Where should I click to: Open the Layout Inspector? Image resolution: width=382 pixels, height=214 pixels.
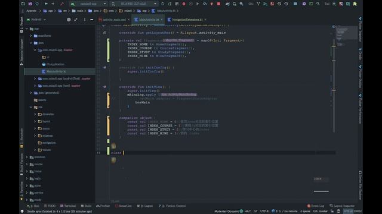tap(342, 206)
